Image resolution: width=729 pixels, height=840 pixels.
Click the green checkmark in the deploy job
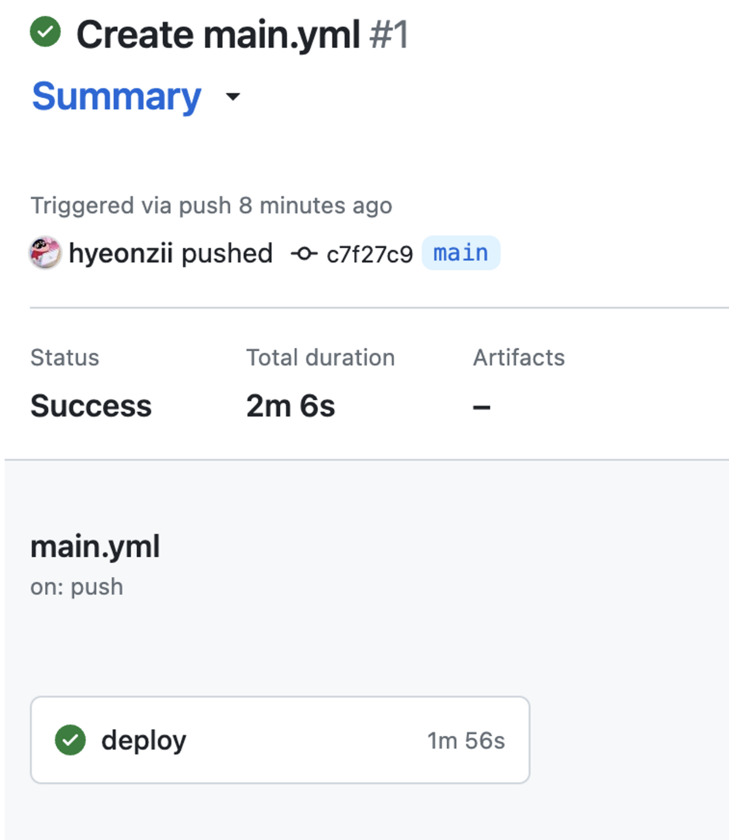70,740
